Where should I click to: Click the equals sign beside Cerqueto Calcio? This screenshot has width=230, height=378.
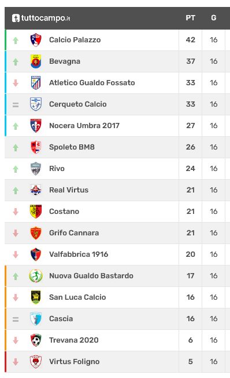coord(16,105)
